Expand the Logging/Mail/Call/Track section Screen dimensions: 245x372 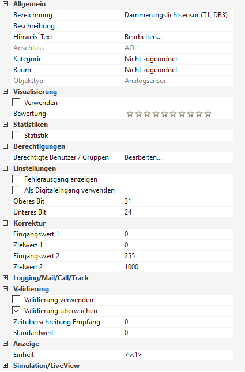click(5, 278)
